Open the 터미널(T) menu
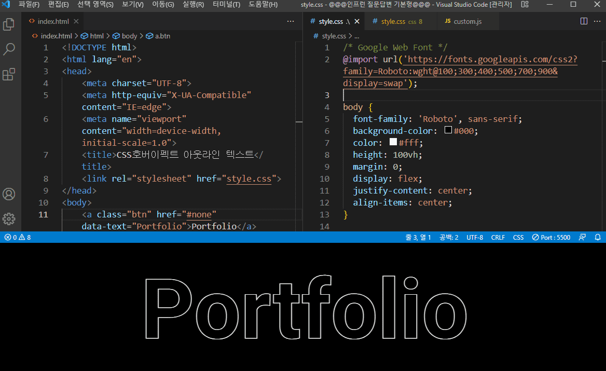The width and height of the screenshot is (606, 371). (227, 4)
